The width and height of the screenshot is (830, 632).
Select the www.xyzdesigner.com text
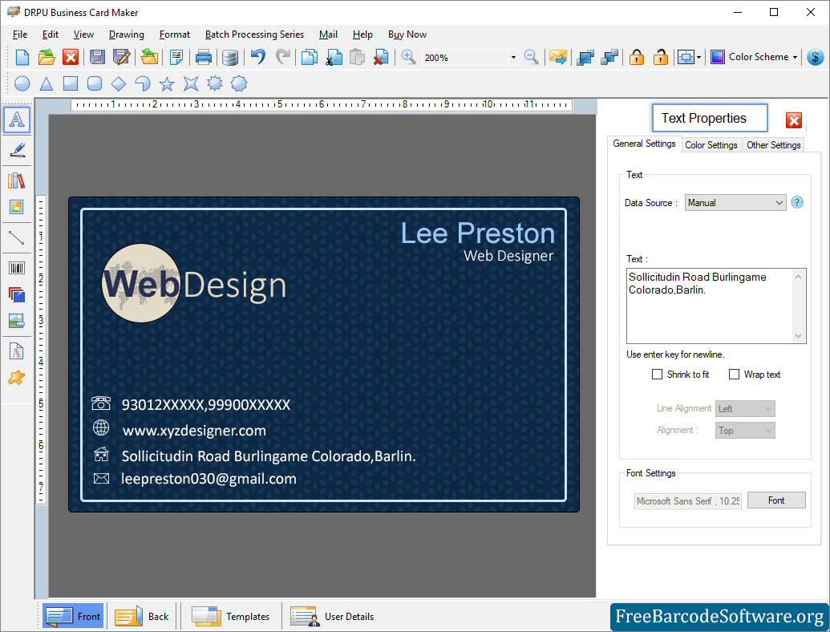[x=194, y=431]
